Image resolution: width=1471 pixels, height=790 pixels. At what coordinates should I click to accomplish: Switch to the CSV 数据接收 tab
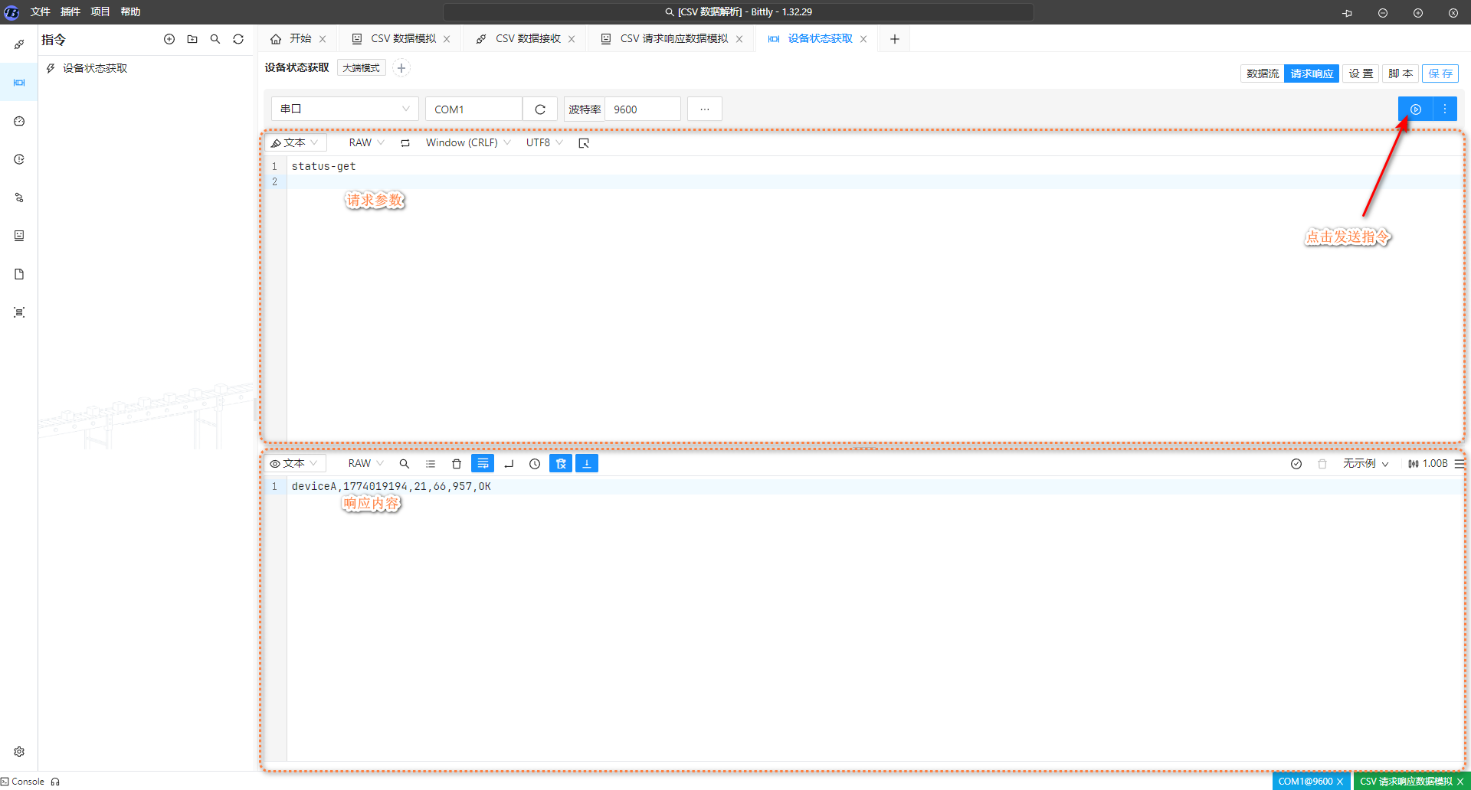[x=527, y=39]
